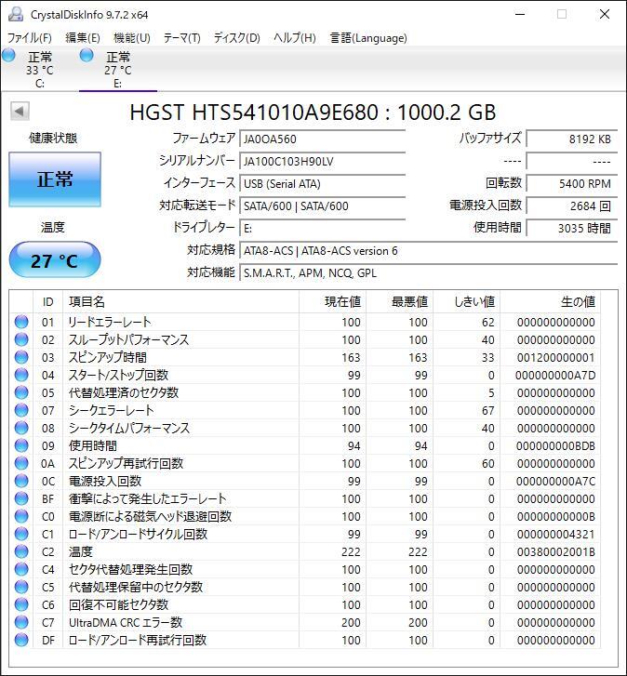
Task: Click raw value 001200000001
Action: pyautogui.click(x=555, y=357)
